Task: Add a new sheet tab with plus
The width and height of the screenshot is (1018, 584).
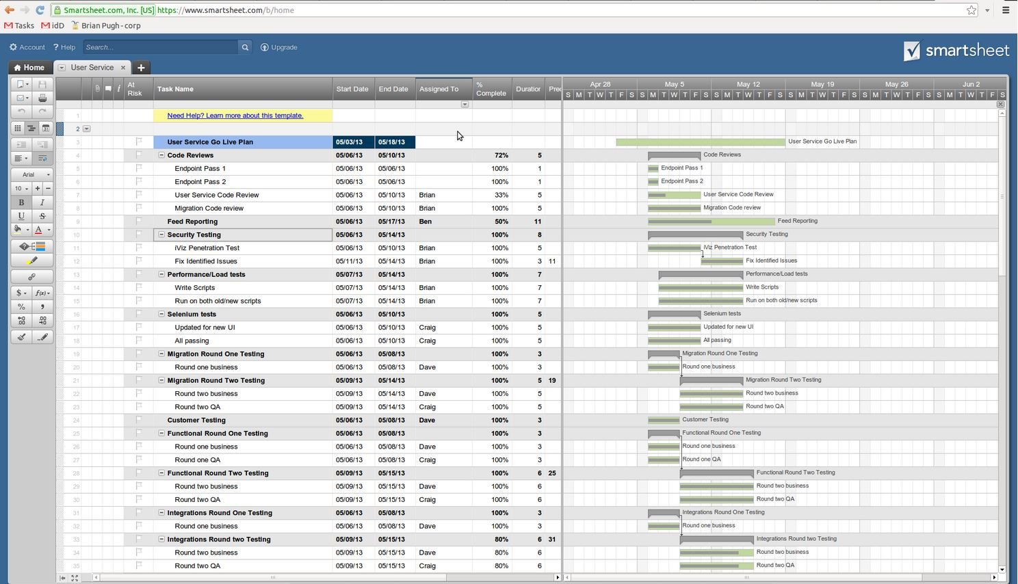Action: (x=141, y=68)
